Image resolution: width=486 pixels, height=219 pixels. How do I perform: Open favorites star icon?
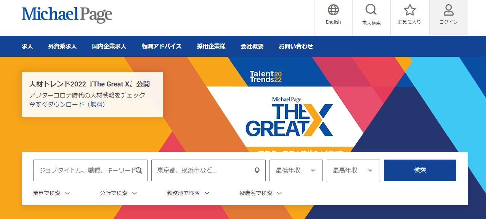[x=410, y=10]
